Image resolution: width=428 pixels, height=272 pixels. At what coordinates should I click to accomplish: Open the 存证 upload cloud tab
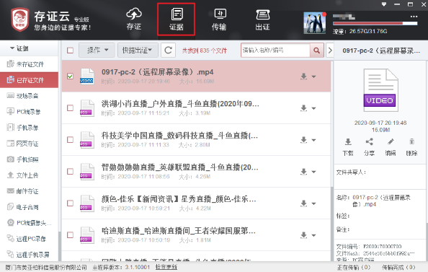pyautogui.click(x=134, y=19)
